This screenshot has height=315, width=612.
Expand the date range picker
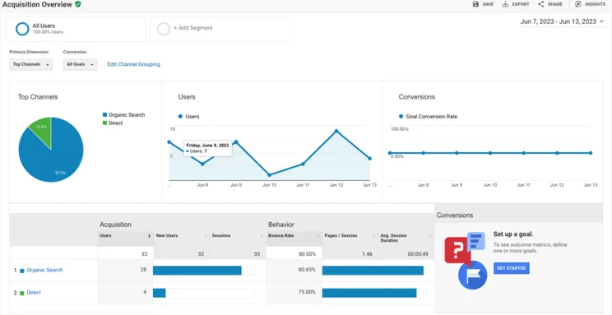562,22
